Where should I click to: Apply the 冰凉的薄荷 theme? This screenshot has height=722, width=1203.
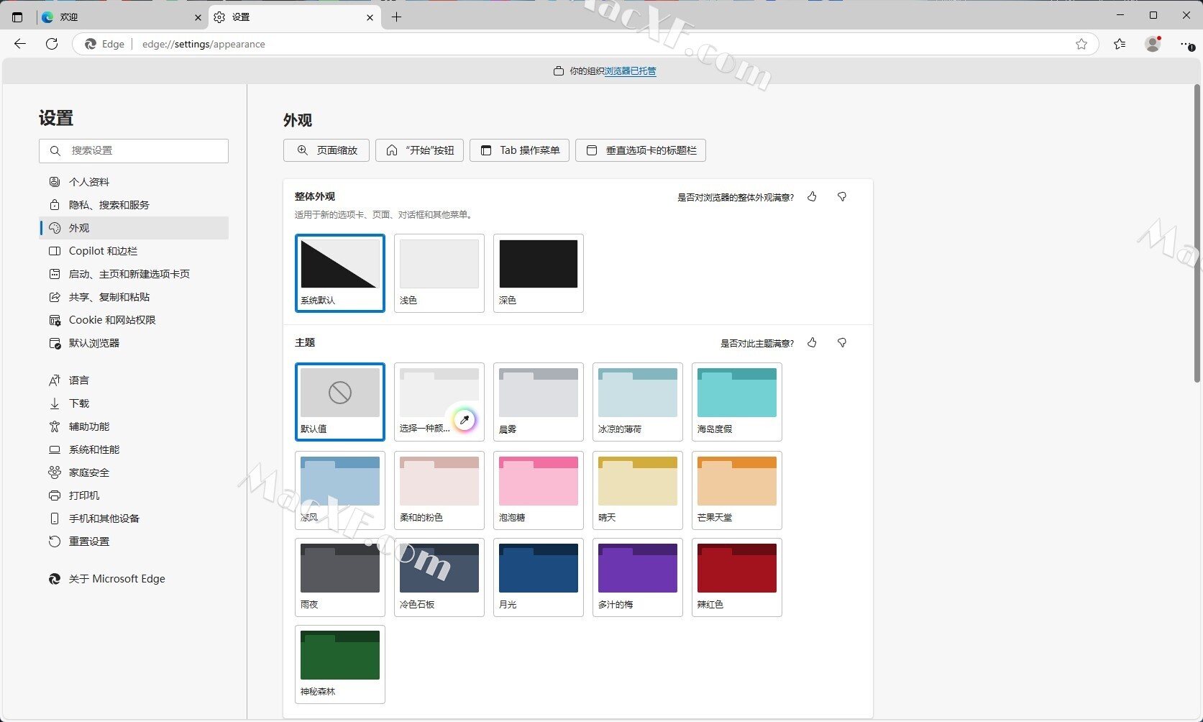(638, 402)
